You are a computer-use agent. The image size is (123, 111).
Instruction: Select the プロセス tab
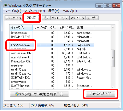(x=31, y=18)
